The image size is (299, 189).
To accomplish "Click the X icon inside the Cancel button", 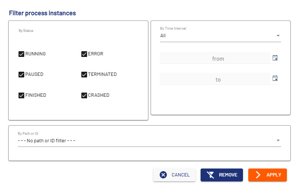I will 163,175.
